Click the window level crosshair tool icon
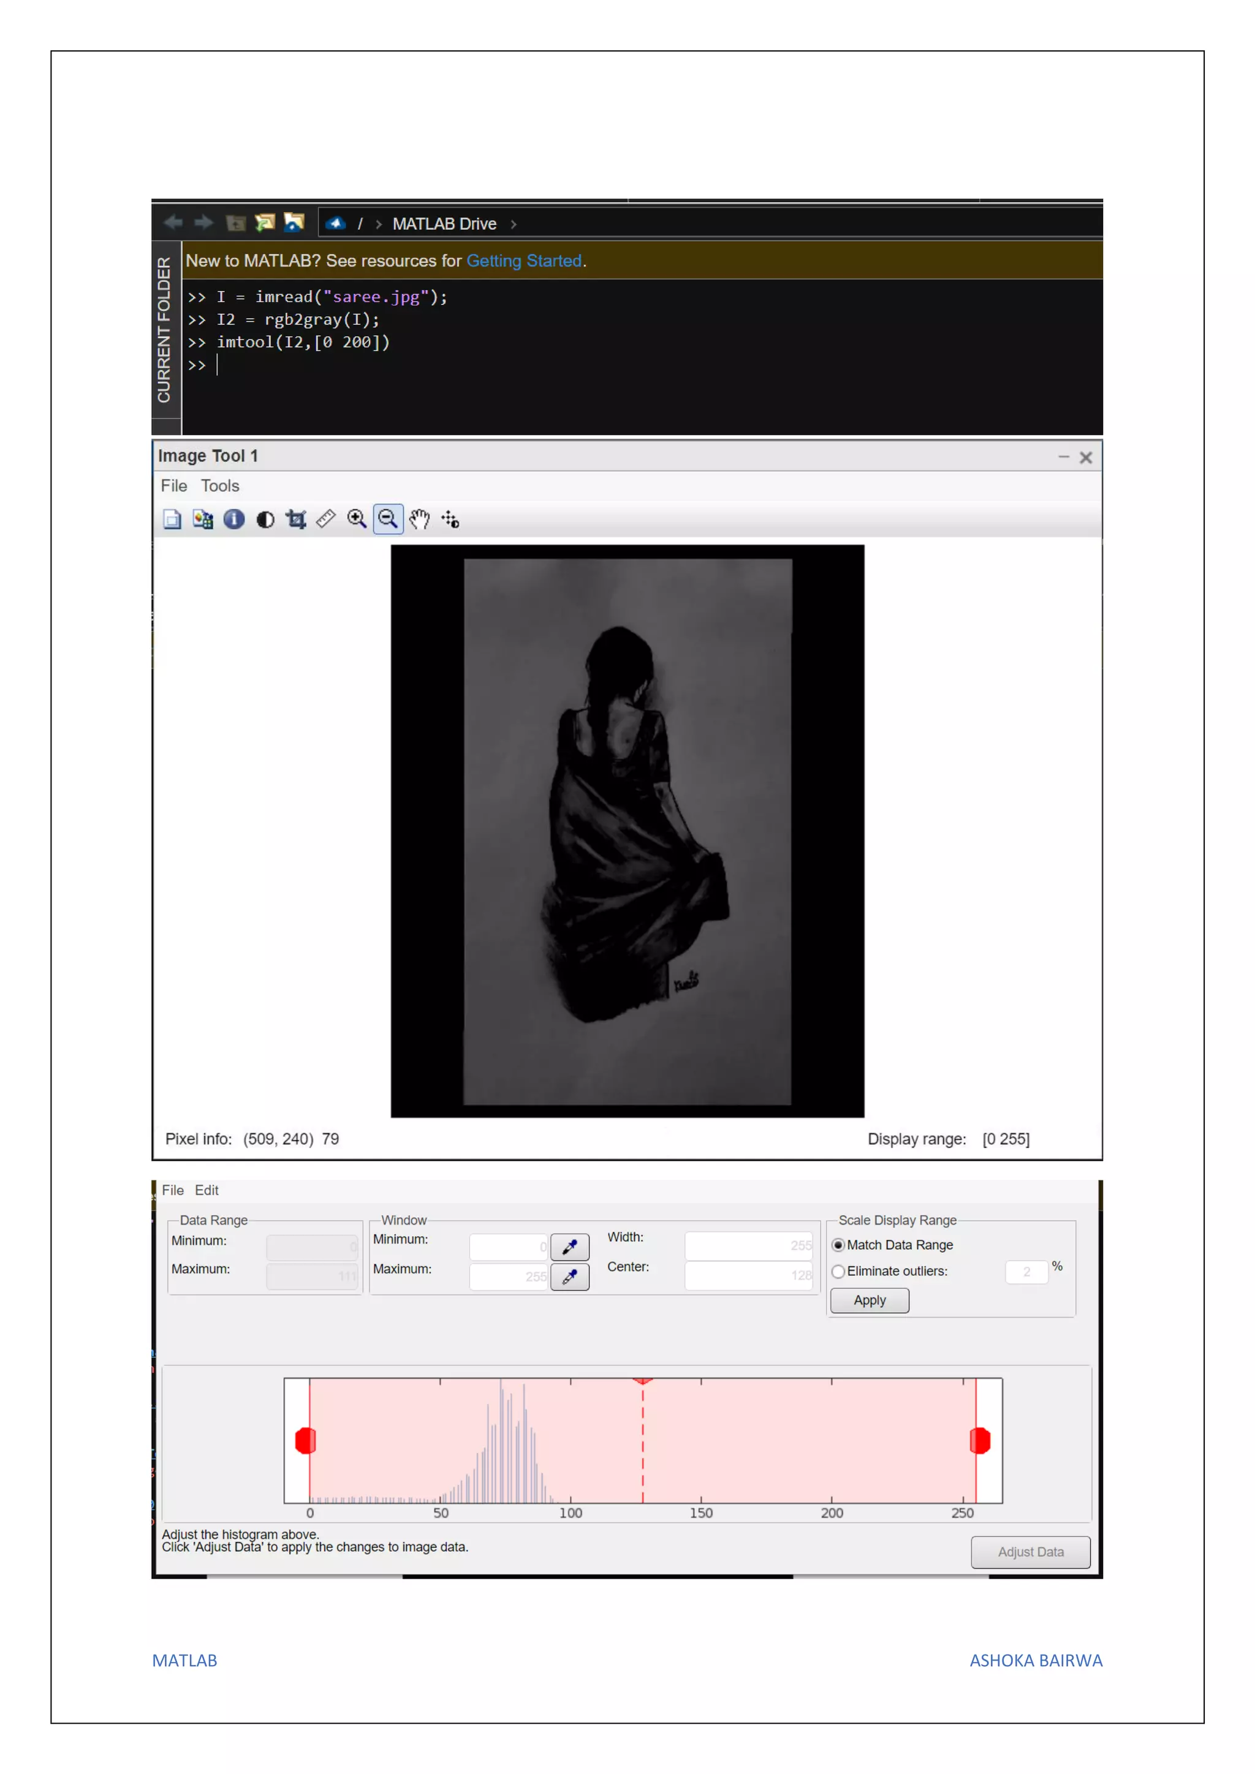This screenshot has height=1774, width=1255. tap(450, 519)
